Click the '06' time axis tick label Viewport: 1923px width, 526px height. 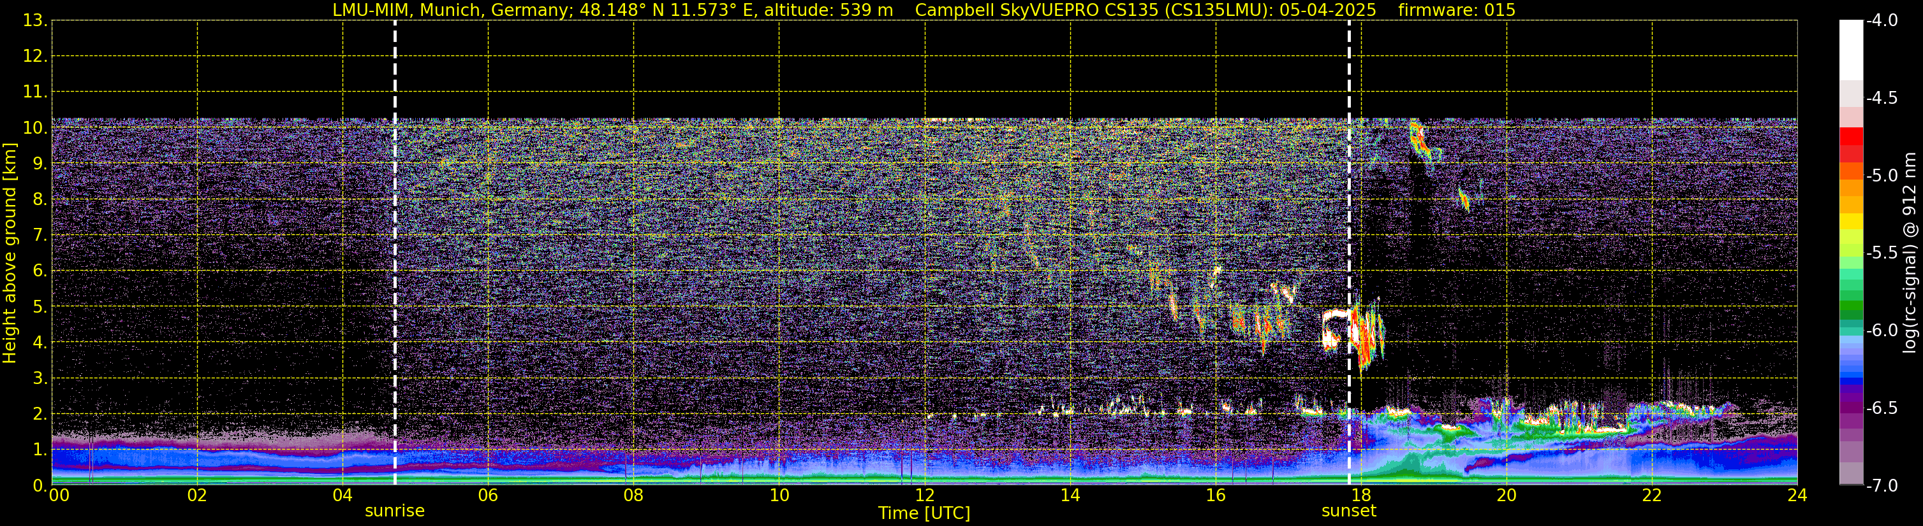(487, 495)
